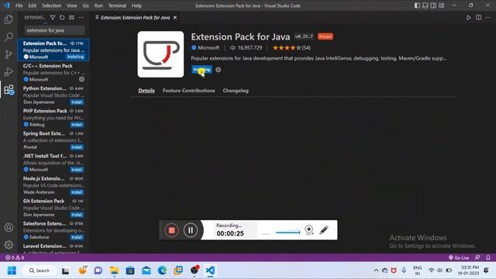Stop the screen recording
Screen dimensions: 496x279
click(172, 230)
